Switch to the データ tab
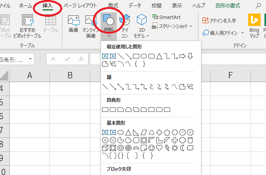 click(135, 5)
